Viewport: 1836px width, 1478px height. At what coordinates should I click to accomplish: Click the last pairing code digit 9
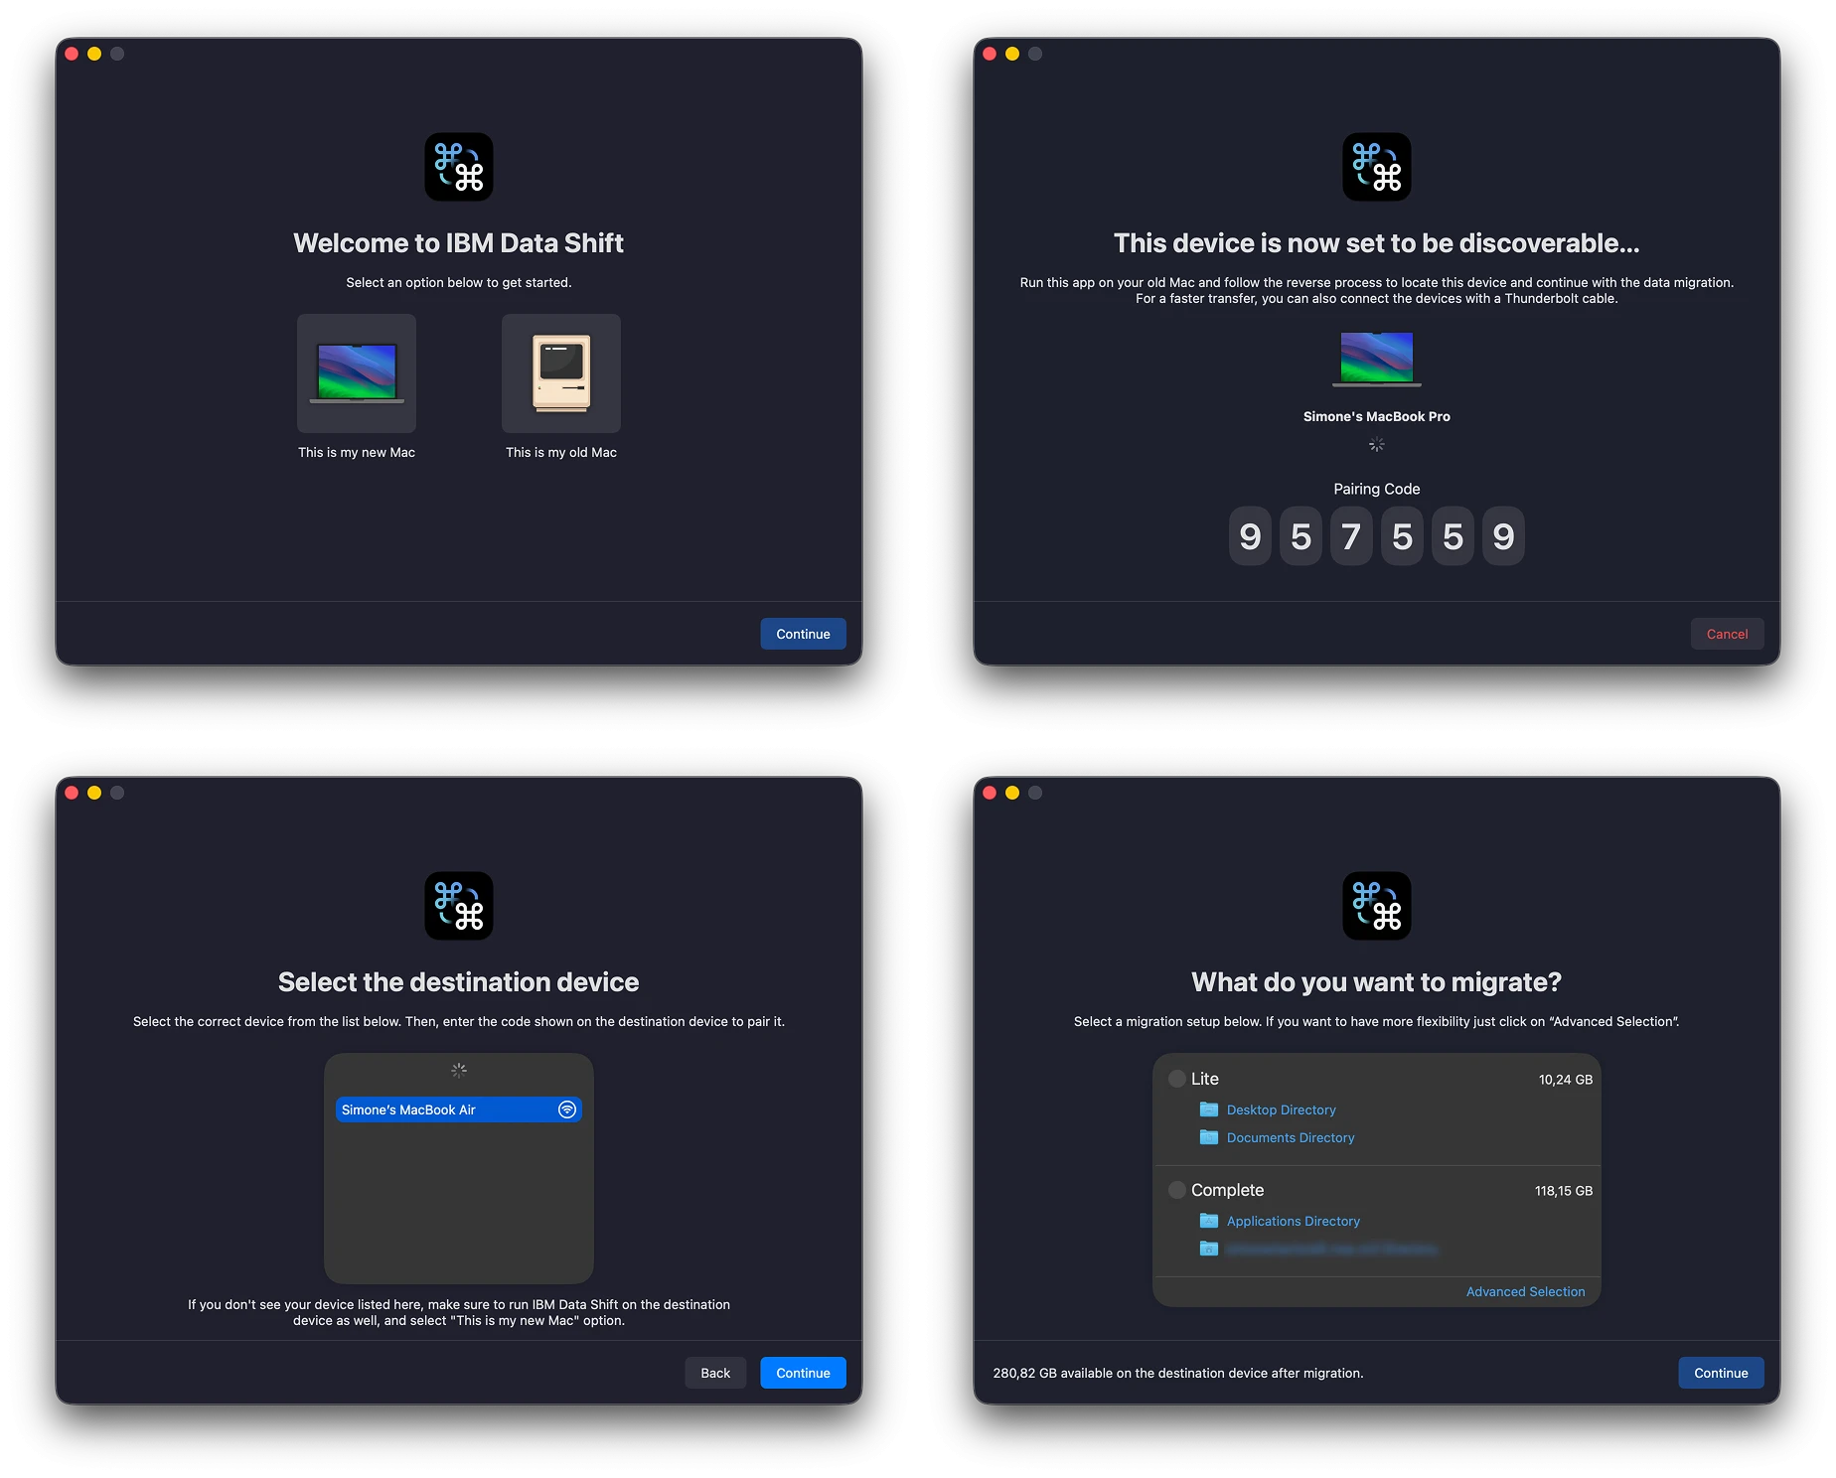point(1503,536)
